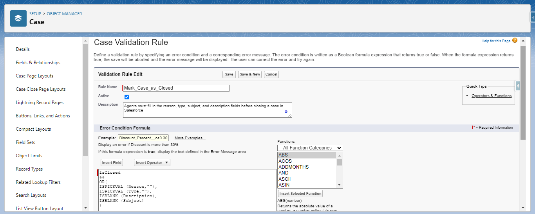This screenshot has height=214, width=535.
Task: Open Fields & Relationships in sidebar
Action: coord(38,63)
